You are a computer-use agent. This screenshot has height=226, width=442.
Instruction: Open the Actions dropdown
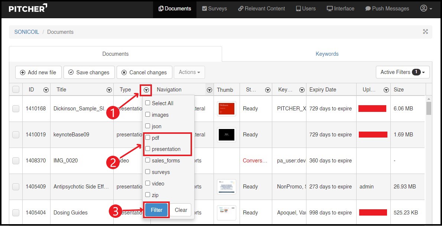189,72
